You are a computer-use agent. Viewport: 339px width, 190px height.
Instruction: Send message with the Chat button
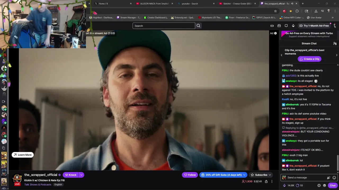coord(333,186)
